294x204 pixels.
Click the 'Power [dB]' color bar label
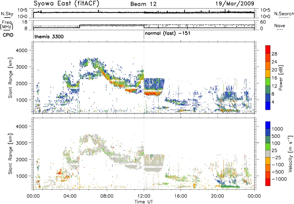280,78
